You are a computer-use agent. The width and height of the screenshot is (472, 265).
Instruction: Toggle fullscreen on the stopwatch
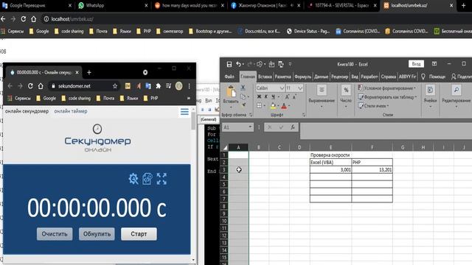coord(162,179)
